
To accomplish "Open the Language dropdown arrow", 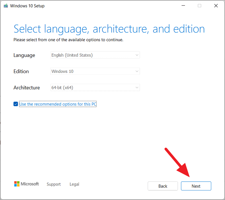I will [137, 55].
